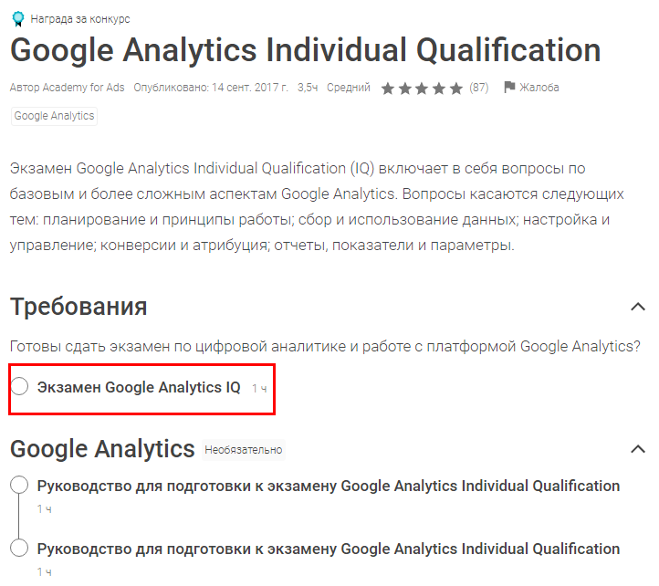Screen dimensions: 659x586
Task: Click the Жалоба flag icon
Action: click(509, 88)
